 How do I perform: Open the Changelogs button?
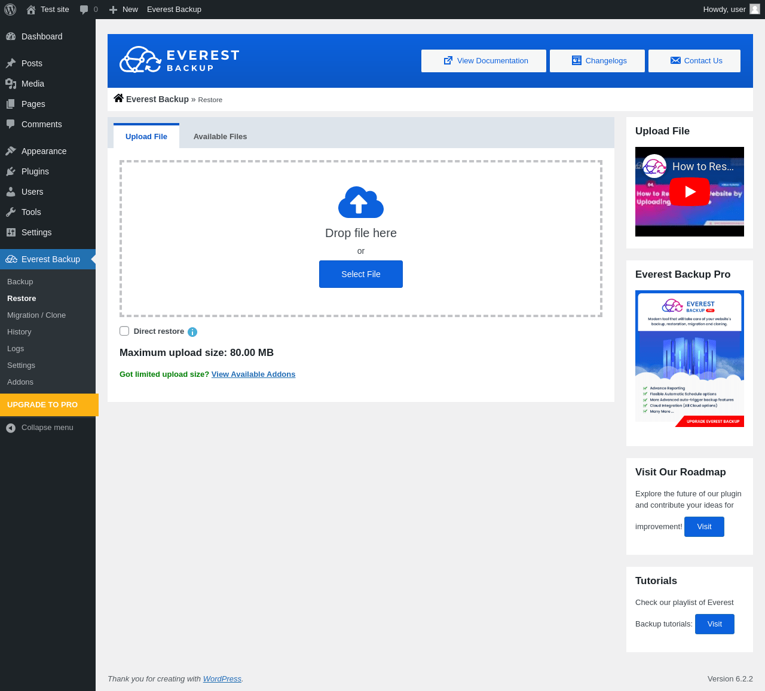pyautogui.click(x=597, y=61)
